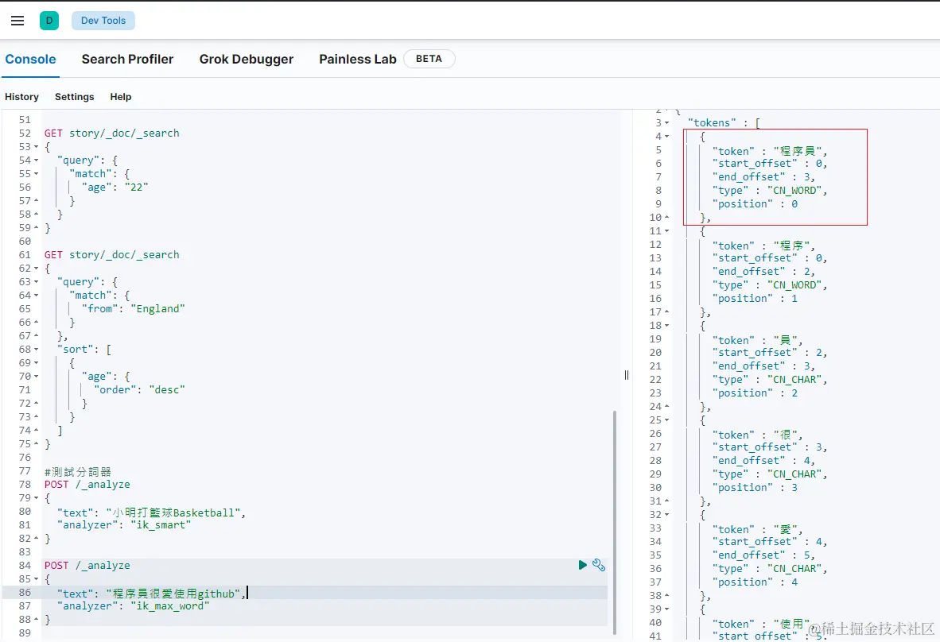Collapse the token object at output line 25

tap(666, 420)
